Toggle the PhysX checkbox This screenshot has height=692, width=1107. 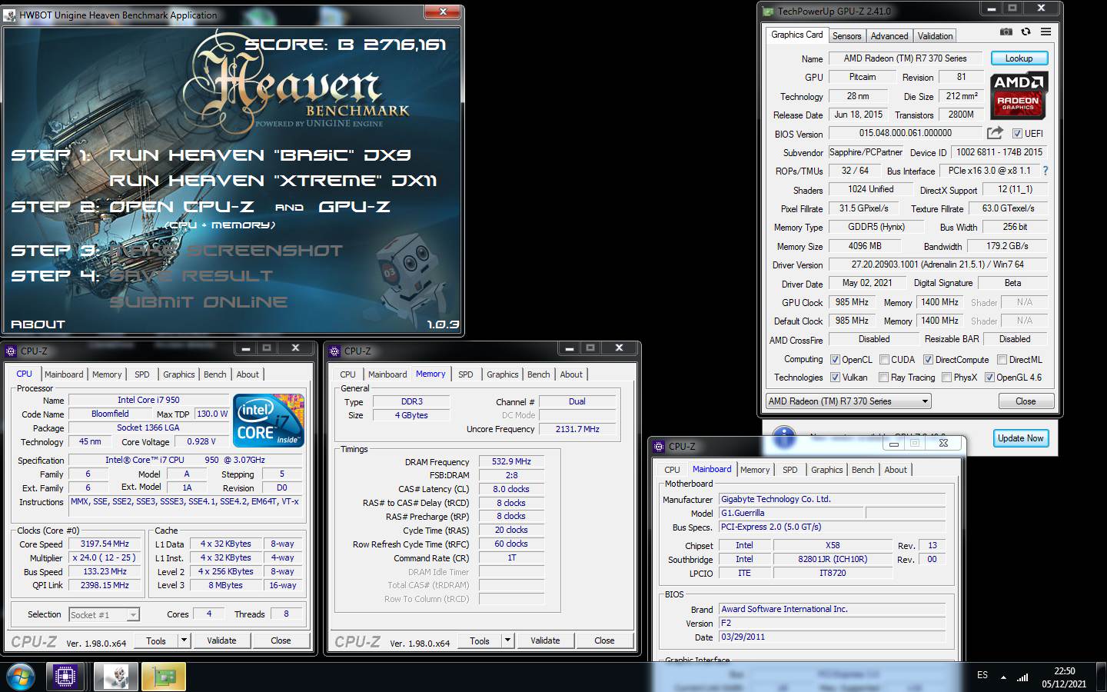pyautogui.click(x=946, y=378)
